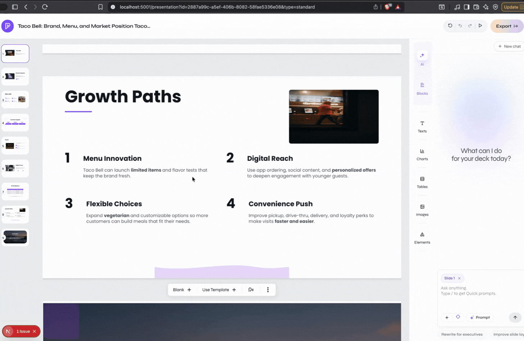Start the slideshow with the play icon
Screen dimensions: 524x341
click(480, 26)
